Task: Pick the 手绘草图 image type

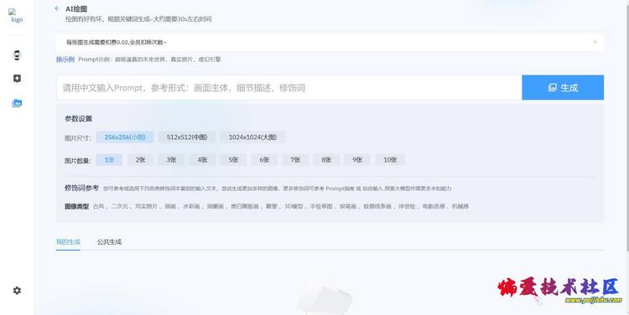Action: [x=321, y=206]
